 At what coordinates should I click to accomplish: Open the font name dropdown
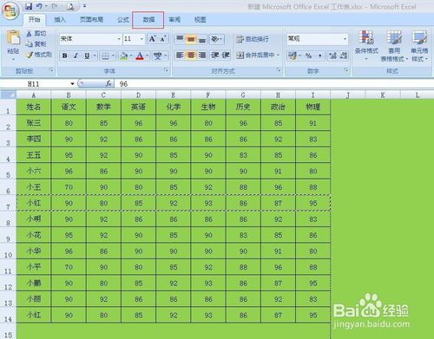pyautogui.click(x=119, y=39)
